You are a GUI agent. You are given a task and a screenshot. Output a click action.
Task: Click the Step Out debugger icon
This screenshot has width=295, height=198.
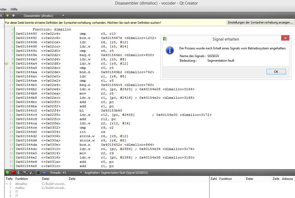[32, 173]
